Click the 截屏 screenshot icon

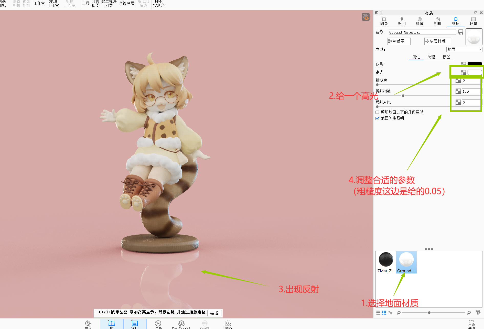pos(472,324)
